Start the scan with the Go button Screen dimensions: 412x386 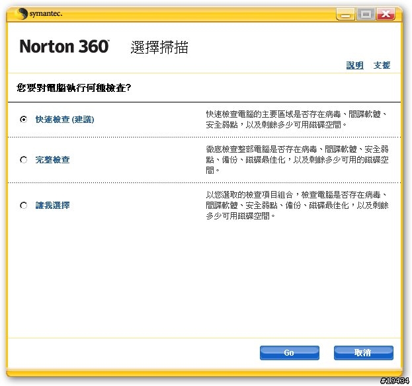pyautogui.click(x=289, y=353)
